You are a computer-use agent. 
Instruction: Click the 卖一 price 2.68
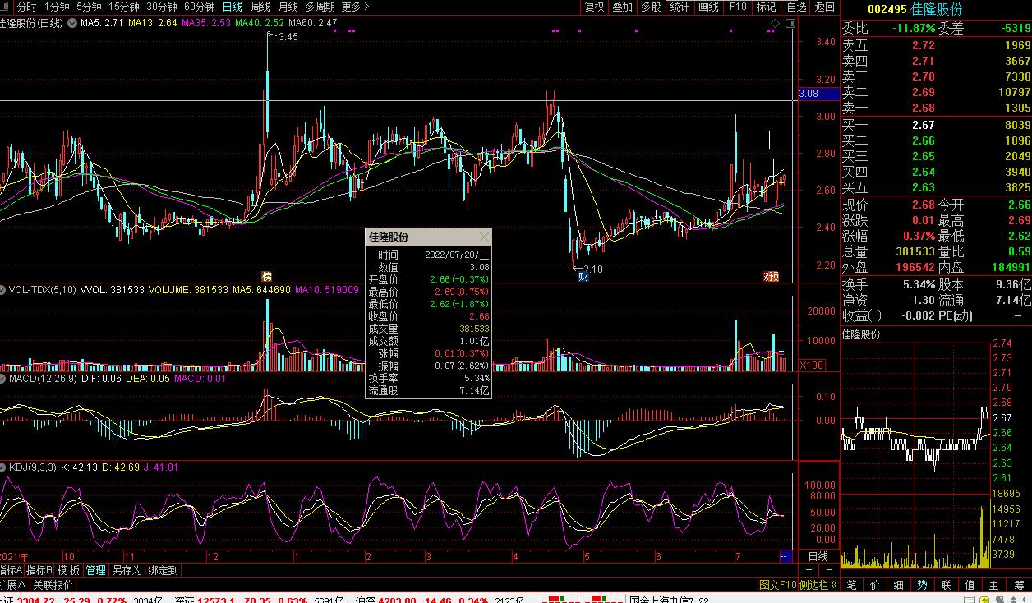pyautogui.click(x=924, y=108)
